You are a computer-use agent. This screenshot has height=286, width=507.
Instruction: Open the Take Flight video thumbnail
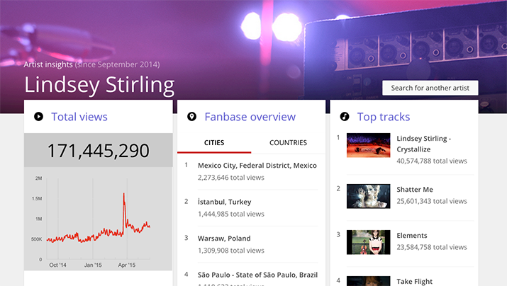click(368, 281)
